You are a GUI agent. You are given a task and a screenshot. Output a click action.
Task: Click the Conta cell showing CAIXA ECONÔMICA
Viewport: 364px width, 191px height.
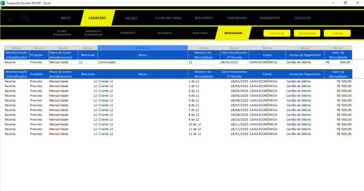pyautogui.click(x=267, y=62)
